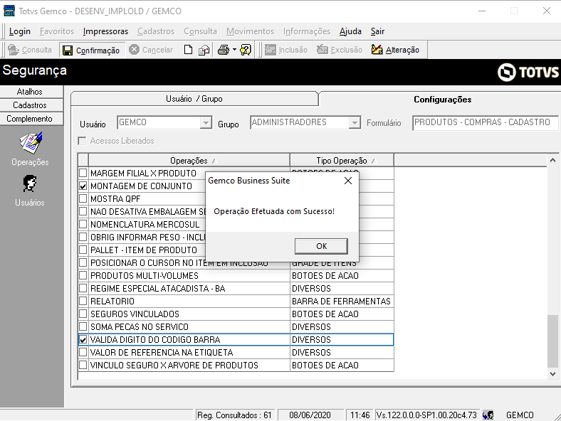Click the Exclusão toolbar icon
Viewport: 561px width, 421px height.
[323, 50]
